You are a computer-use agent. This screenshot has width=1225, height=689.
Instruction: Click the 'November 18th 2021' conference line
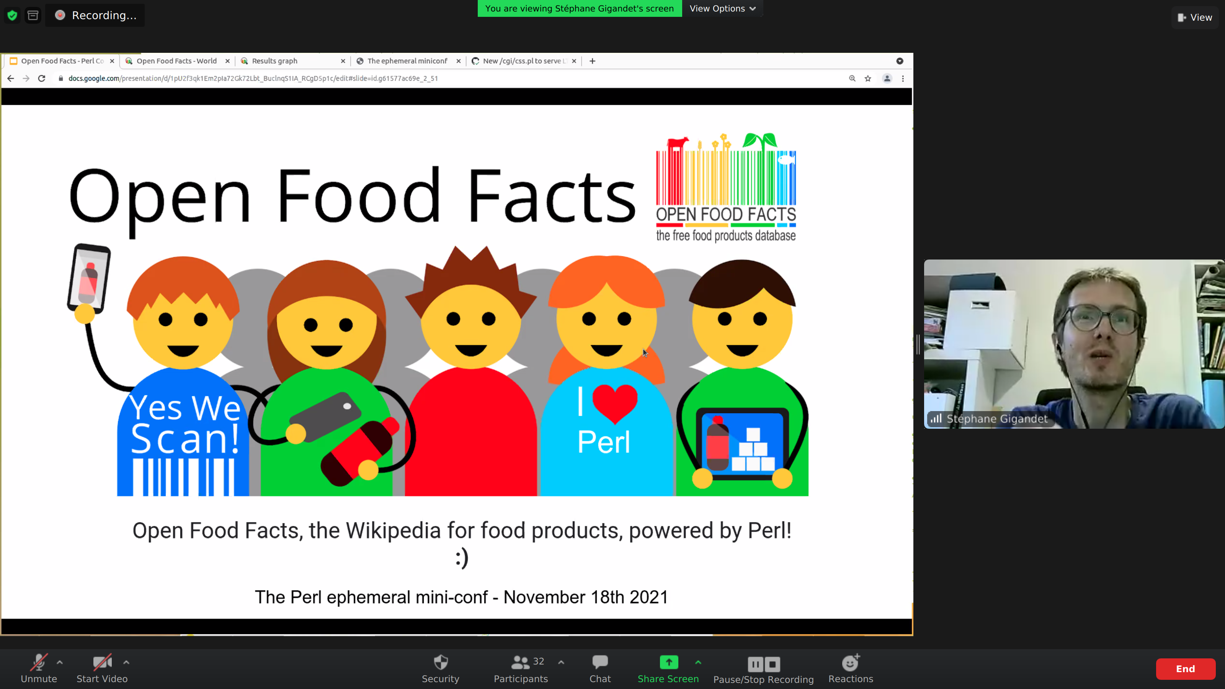click(461, 597)
